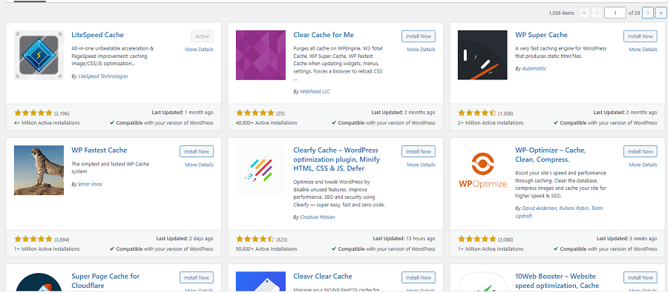The width and height of the screenshot is (668, 293).
Task: Install the WP-Optimize plugin
Action: [641, 151]
